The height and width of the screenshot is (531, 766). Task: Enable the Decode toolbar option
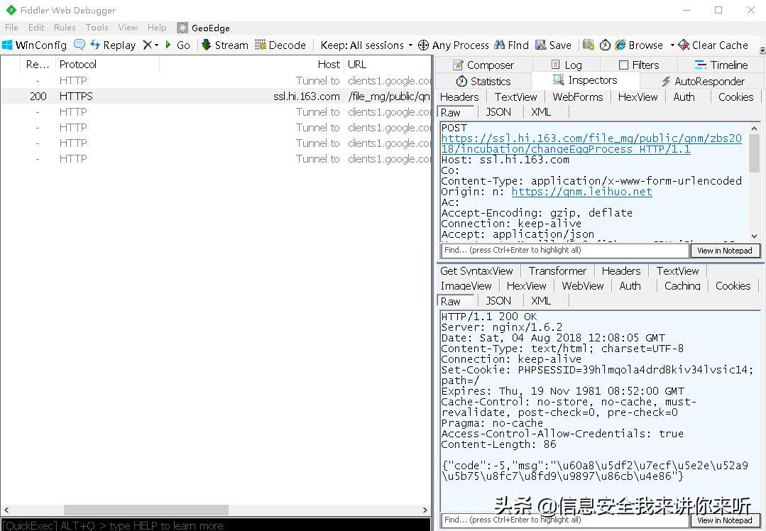[x=280, y=45]
